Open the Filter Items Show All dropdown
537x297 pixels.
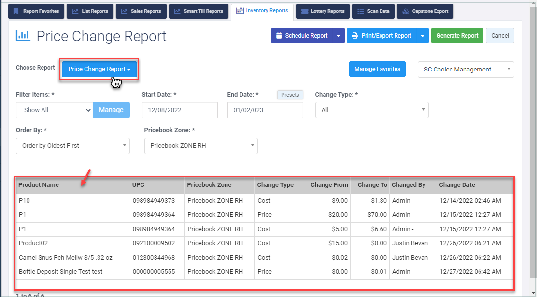55,110
